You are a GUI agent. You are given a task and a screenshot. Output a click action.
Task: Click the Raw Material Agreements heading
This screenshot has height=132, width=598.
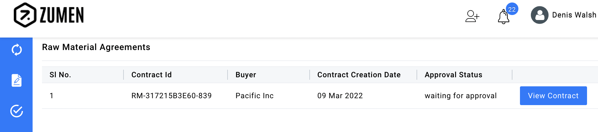tap(96, 47)
